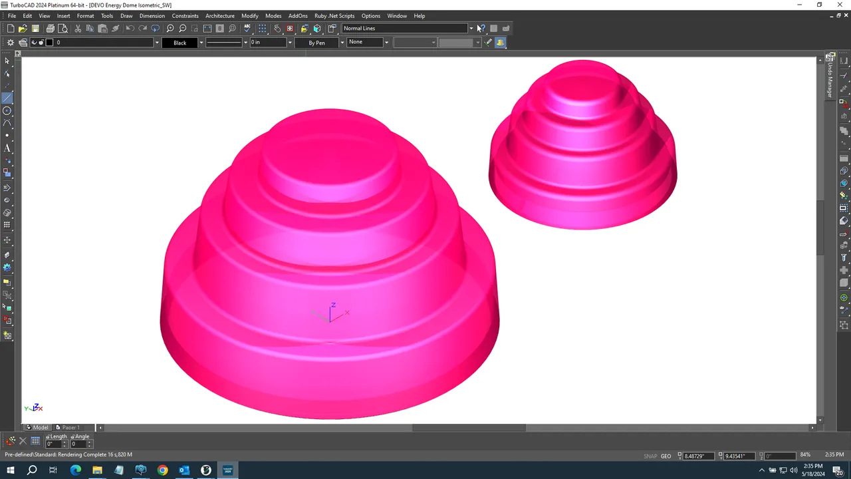Select the Circle tool

point(8,110)
